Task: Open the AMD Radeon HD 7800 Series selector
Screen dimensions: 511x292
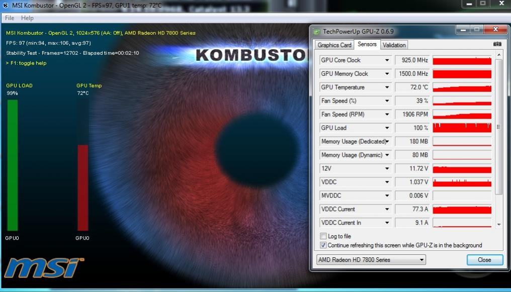Action: tap(371, 260)
